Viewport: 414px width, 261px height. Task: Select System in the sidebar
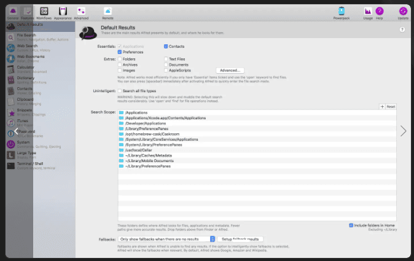[41, 144]
